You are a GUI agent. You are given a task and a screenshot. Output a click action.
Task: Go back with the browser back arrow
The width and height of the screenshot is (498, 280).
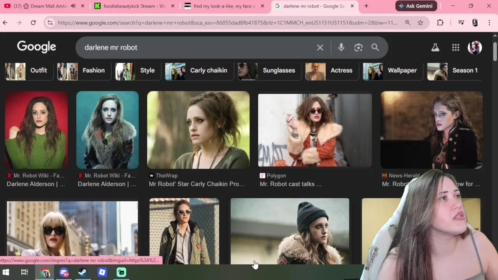coord(5,23)
